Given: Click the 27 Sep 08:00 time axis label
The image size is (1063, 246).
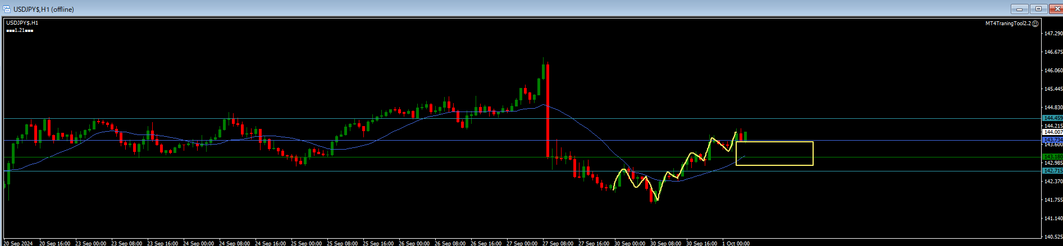Looking at the screenshot, I should pyautogui.click(x=557, y=243).
